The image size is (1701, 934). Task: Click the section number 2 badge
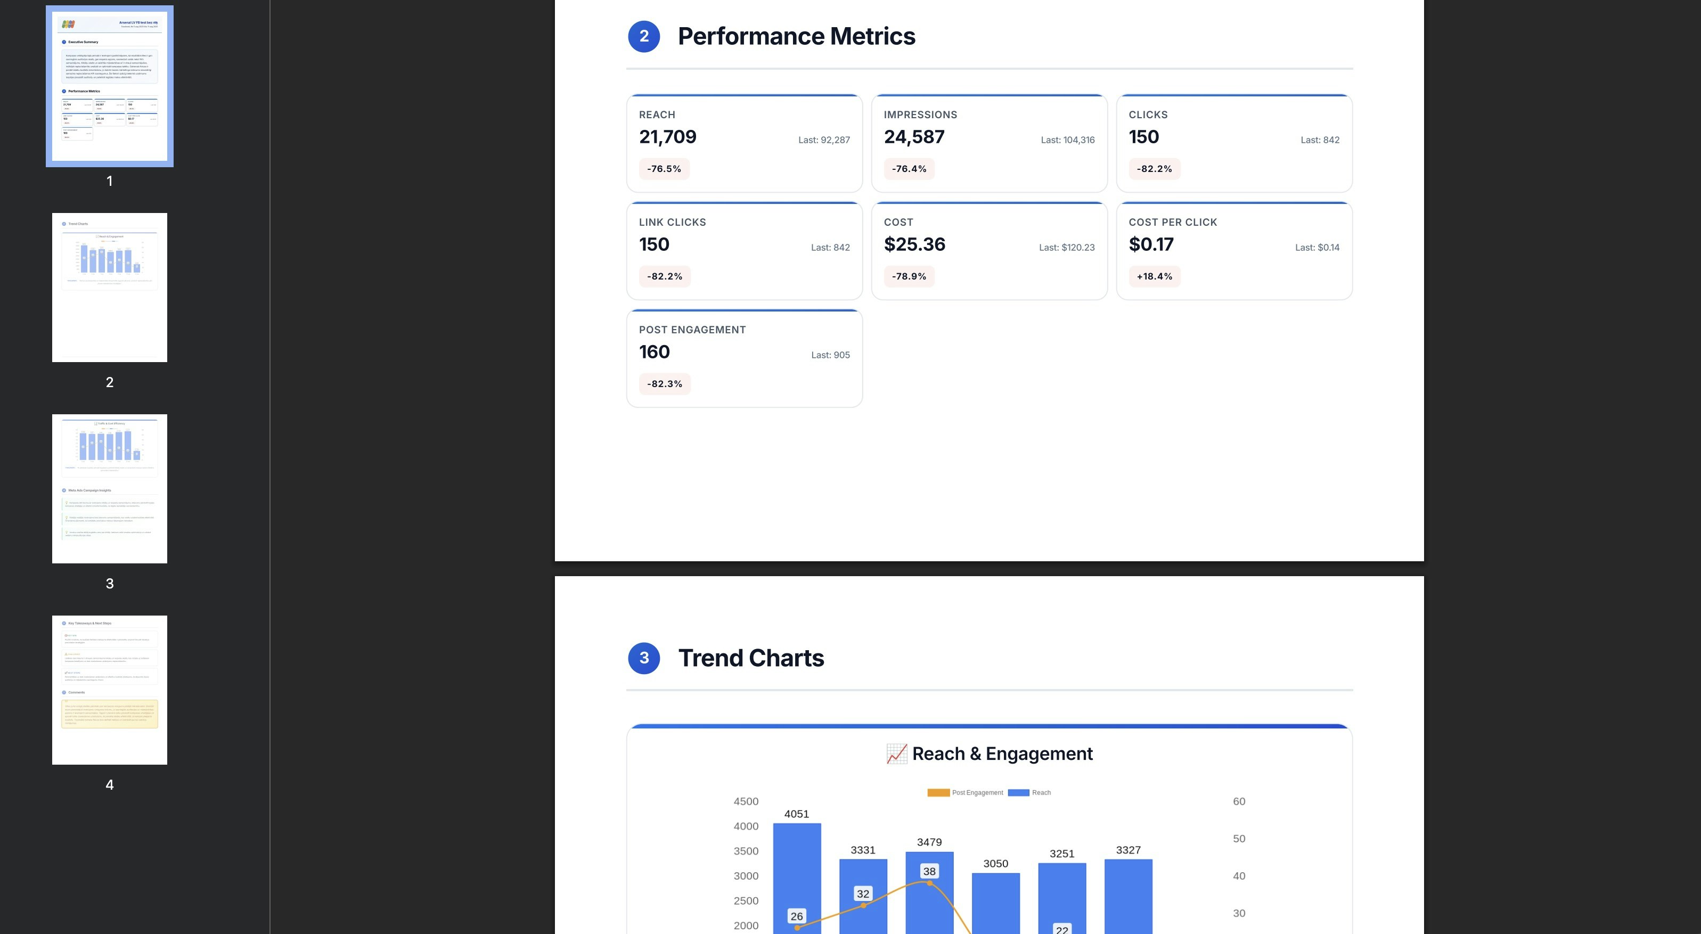pyautogui.click(x=644, y=36)
